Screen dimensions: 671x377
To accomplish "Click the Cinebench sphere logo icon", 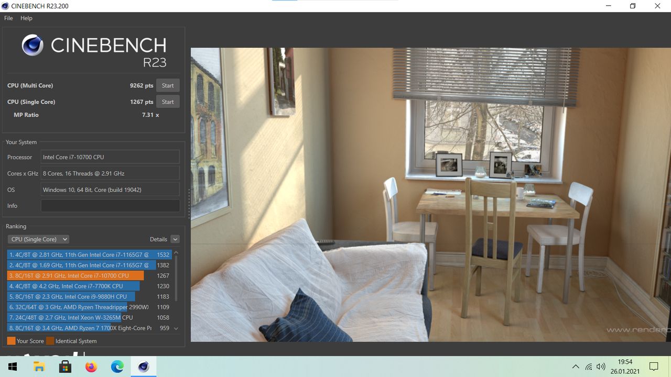I will tap(33, 46).
